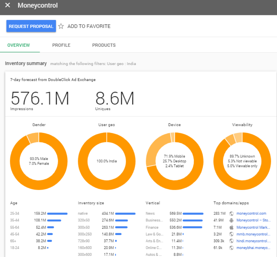277x257 pixels.
Task: Click the News vertical bar chart
Action: [193, 213]
